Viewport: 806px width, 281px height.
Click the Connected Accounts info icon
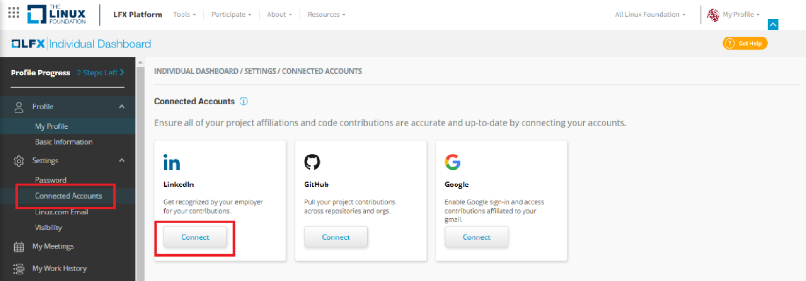point(244,101)
